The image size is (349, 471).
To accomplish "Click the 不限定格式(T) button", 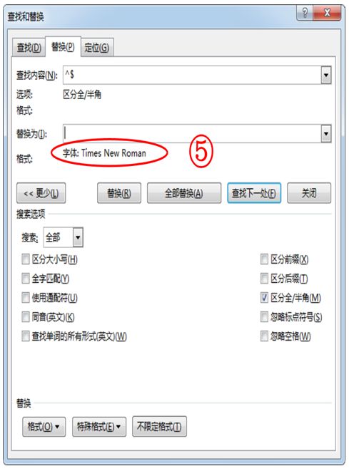I will 159,426.
